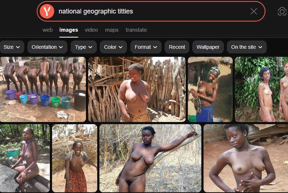
Task: Switch to the video tab
Action: pos(91,30)
